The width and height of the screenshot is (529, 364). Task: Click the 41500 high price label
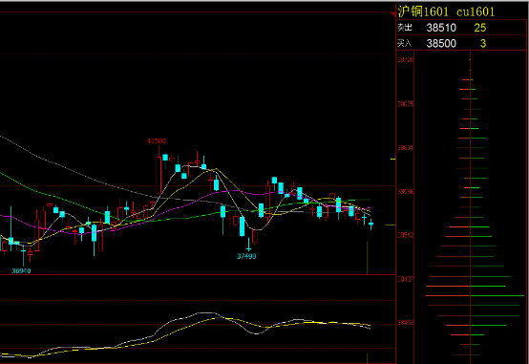(157, 140)
